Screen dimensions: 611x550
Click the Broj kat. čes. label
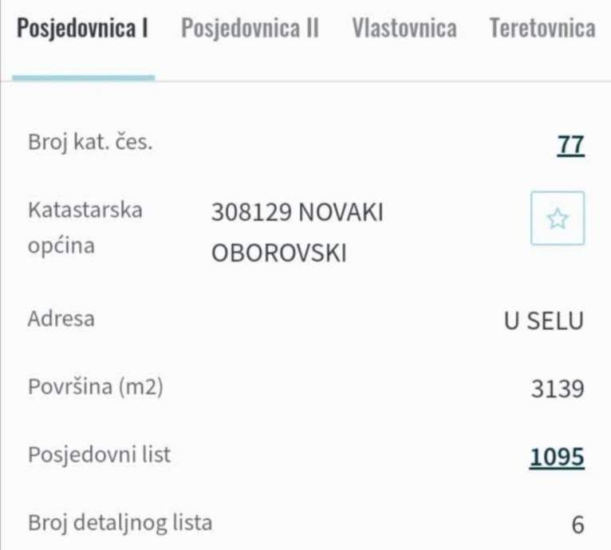89,143
